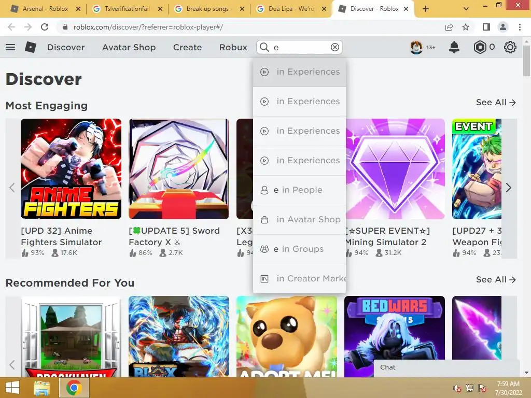Screen dimensions: 531x398
Task: Select 'e in People' suggestion
Action: point(299,190)
